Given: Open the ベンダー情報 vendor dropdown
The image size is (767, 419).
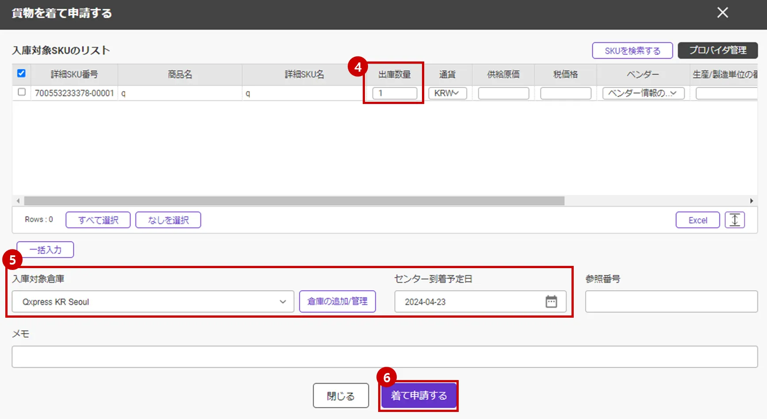Looking at the screenshot, I should coord(644,93).
